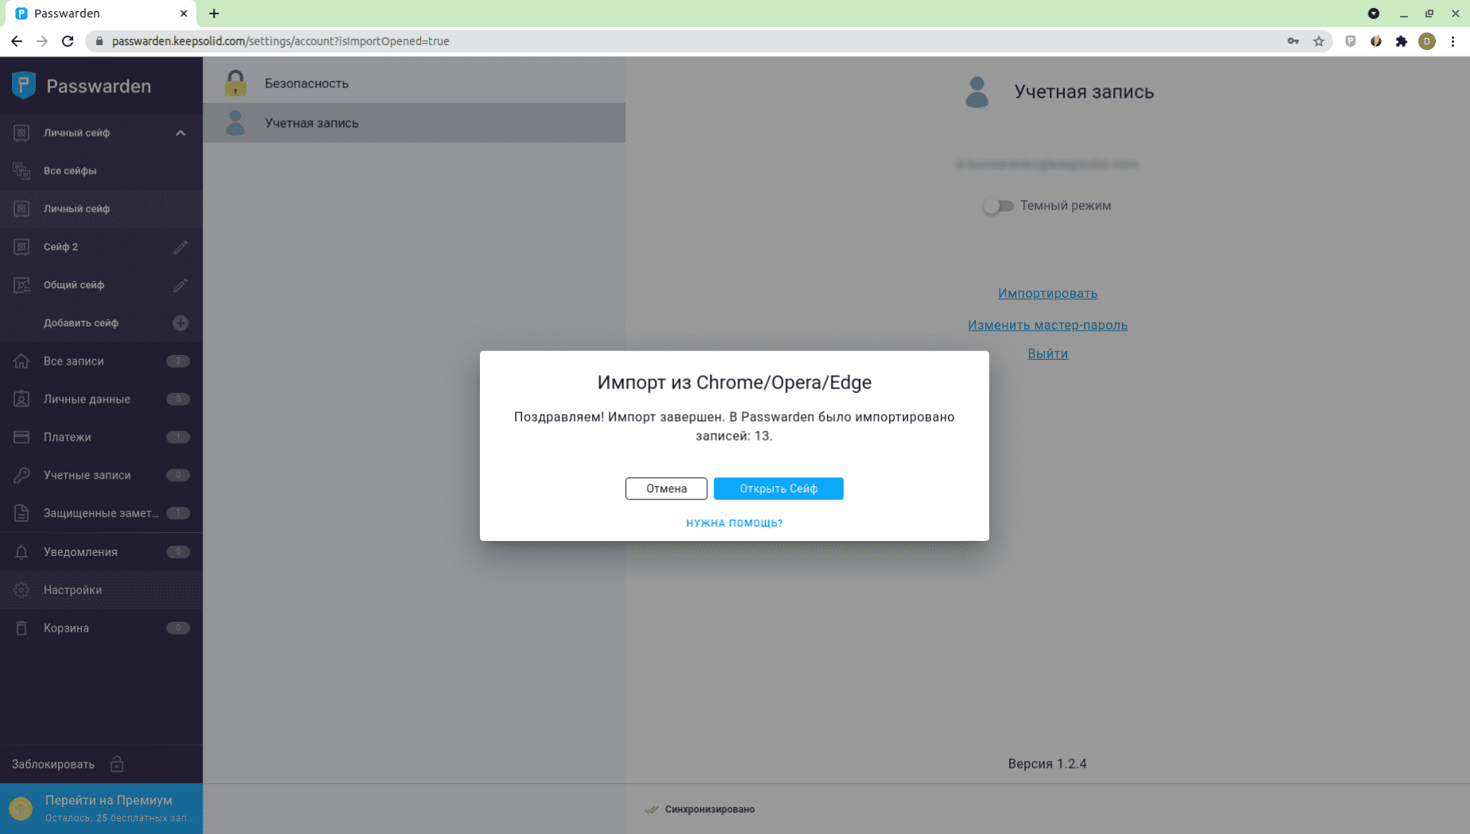Click the Open Safe (Открыть Сейф) button
Image resolution: width=1470 pixels, height=834 pixels.
[x=778, y=488]
